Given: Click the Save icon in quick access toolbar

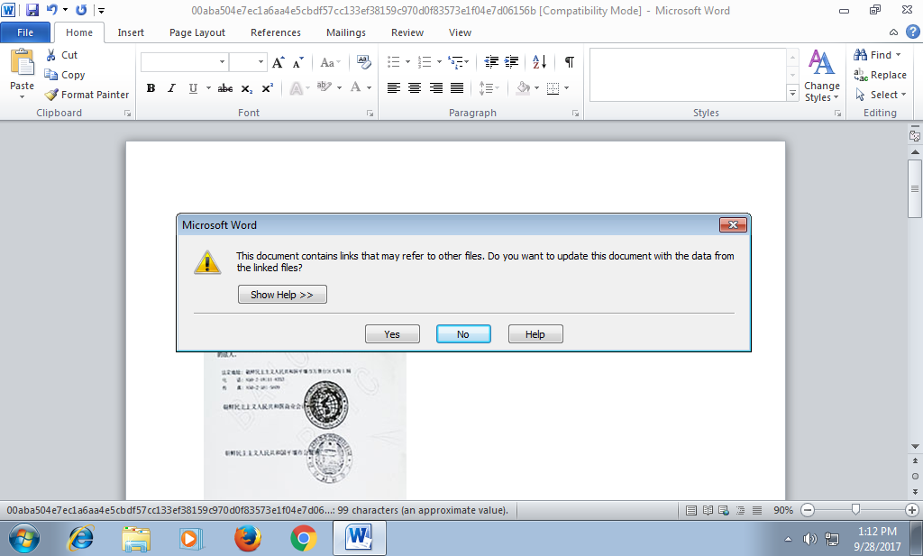Looking at the screenshot, I should [32, 11].
